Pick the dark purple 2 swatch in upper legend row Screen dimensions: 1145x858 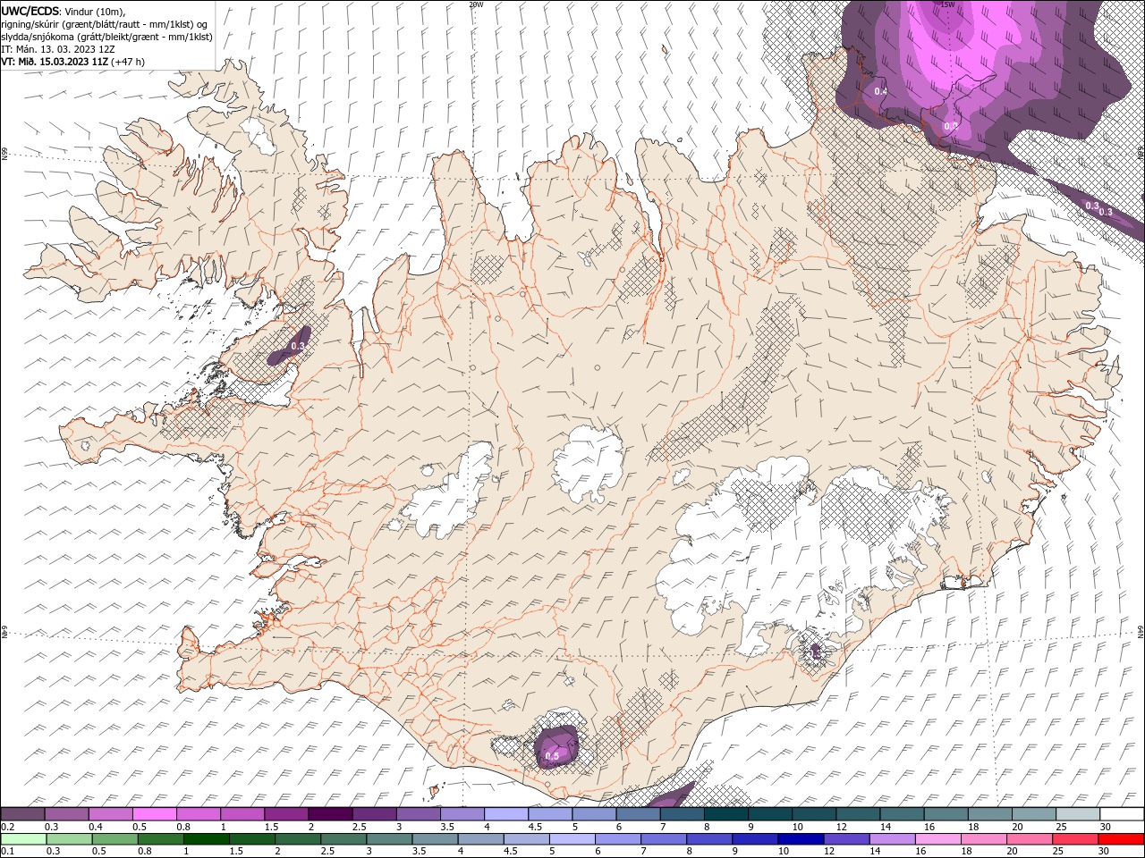coord(329,814)
